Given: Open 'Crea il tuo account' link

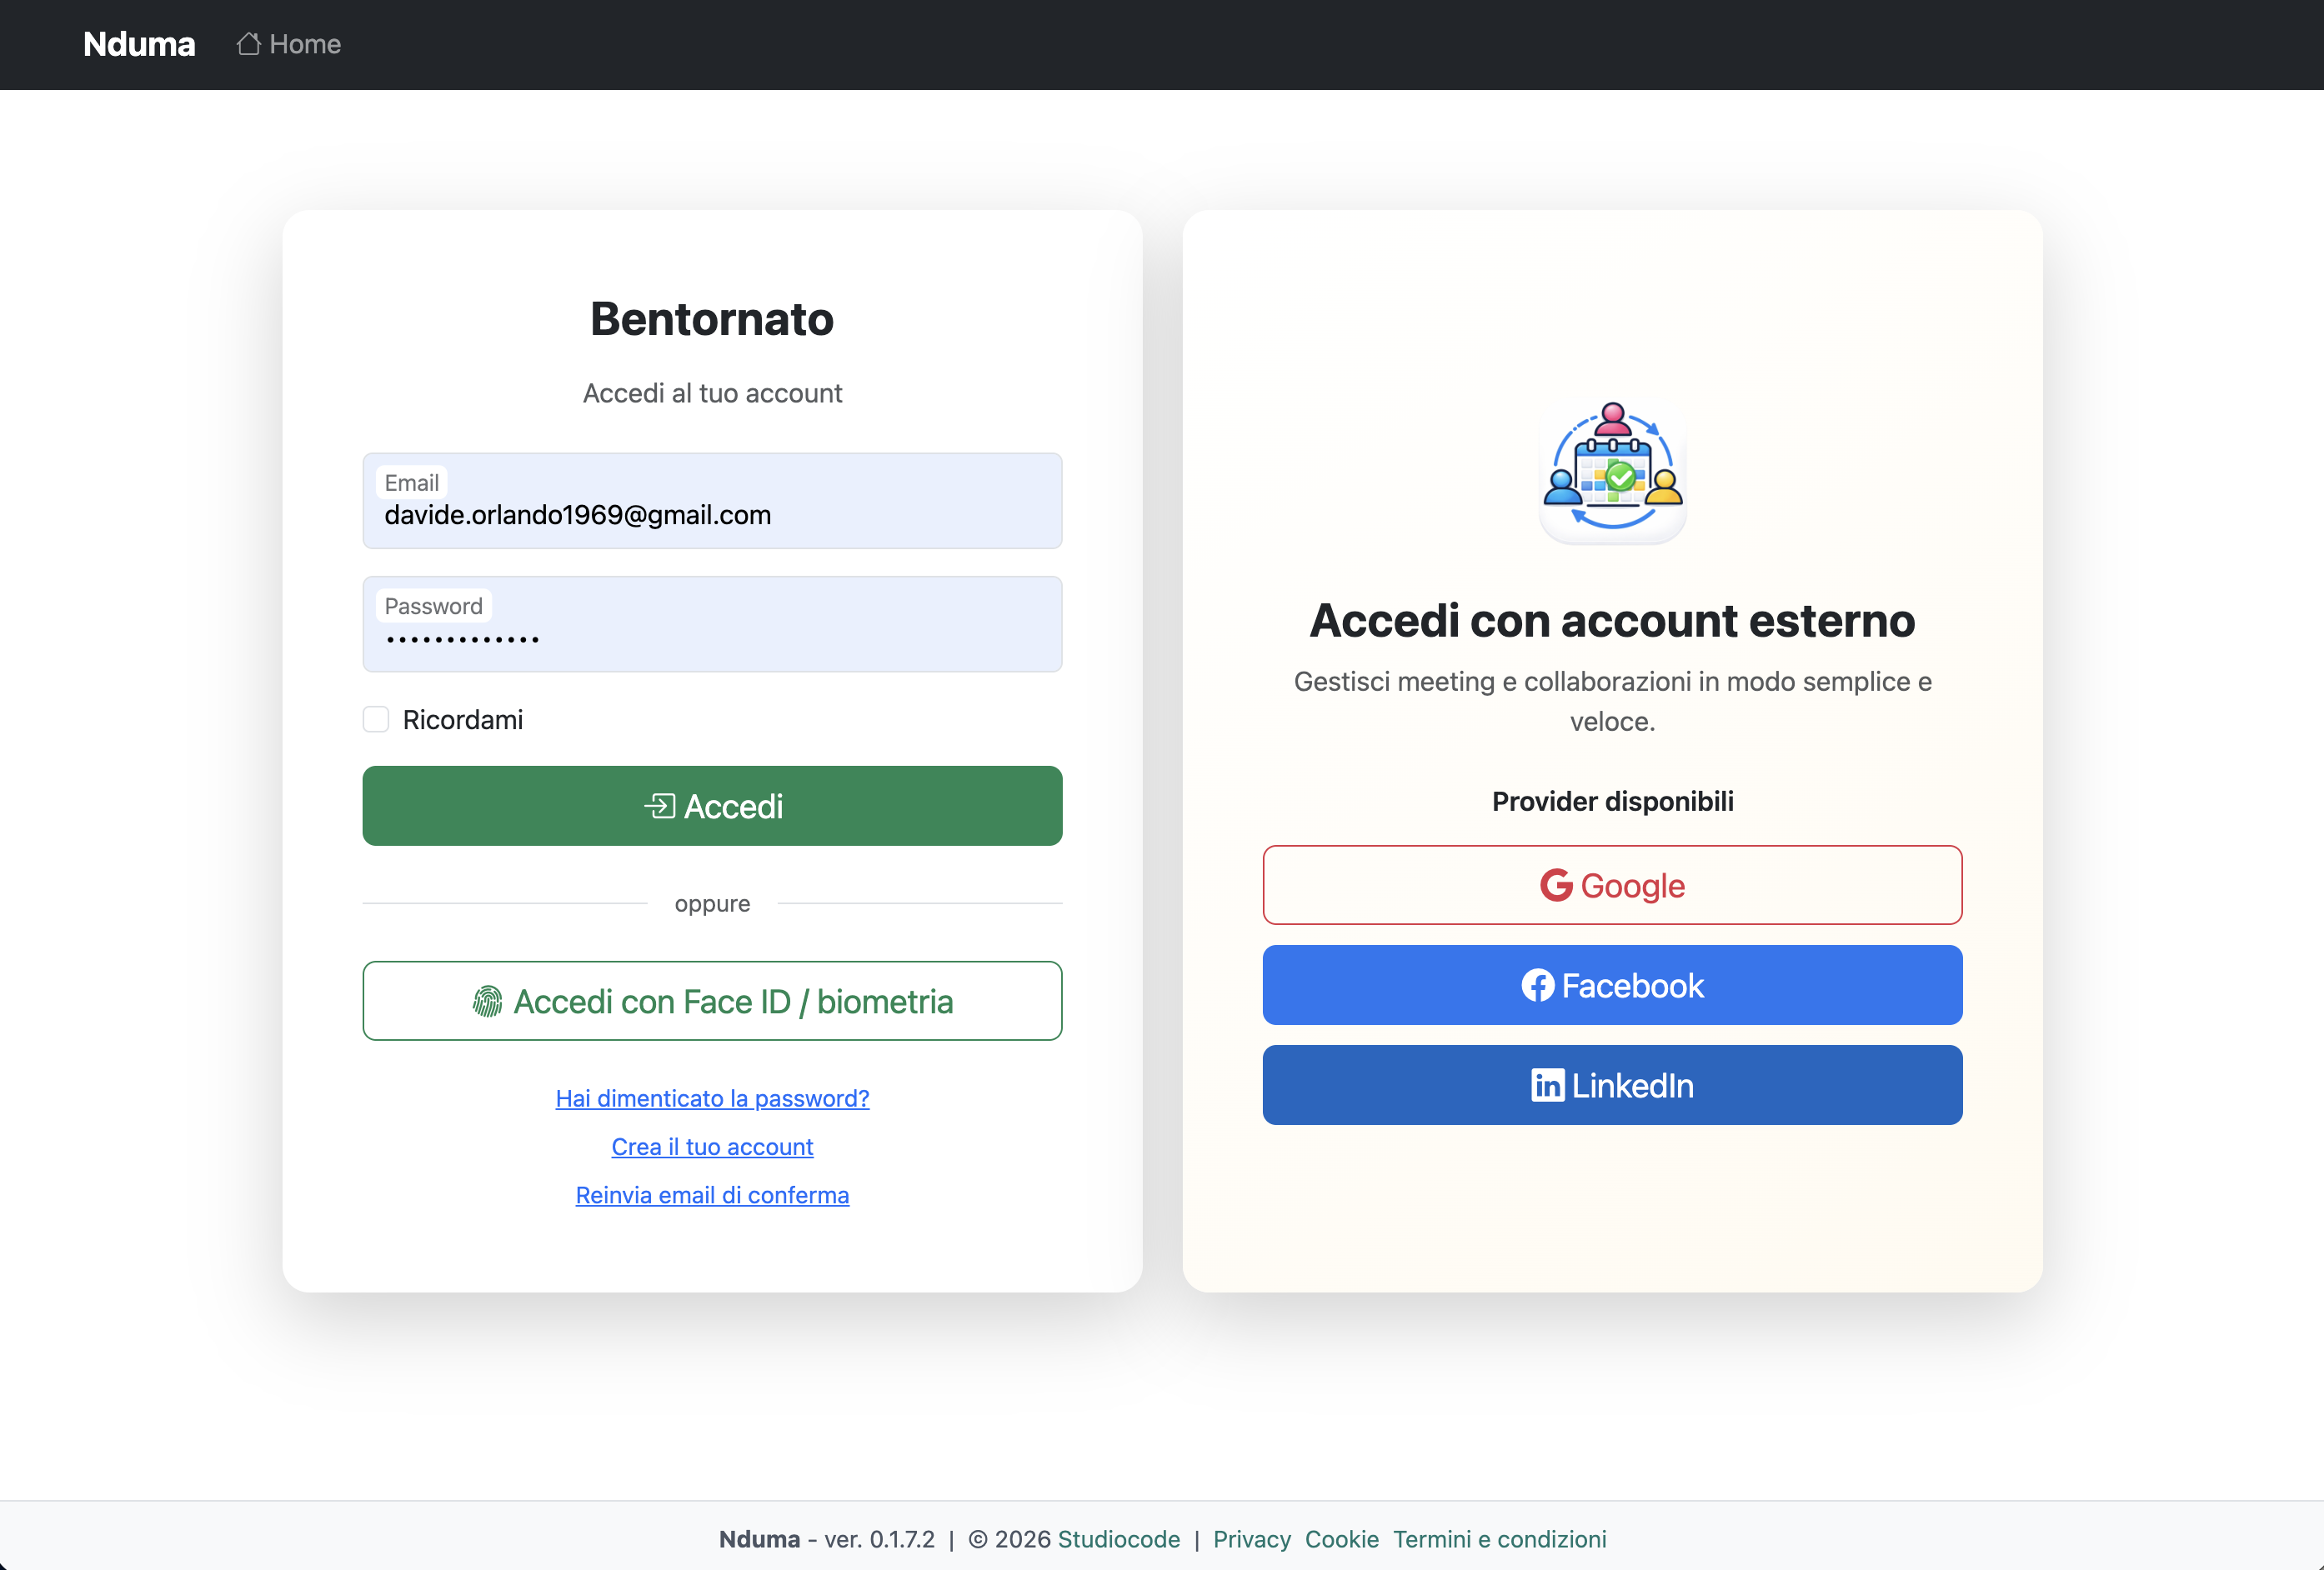Looking at the screenshot, I should point(712,1146).
